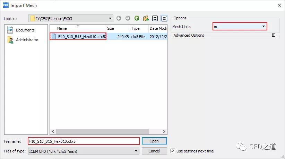Expand the Advanced Options section
Viewport: 285px width, 159px height.
click(x=274, y=35)
